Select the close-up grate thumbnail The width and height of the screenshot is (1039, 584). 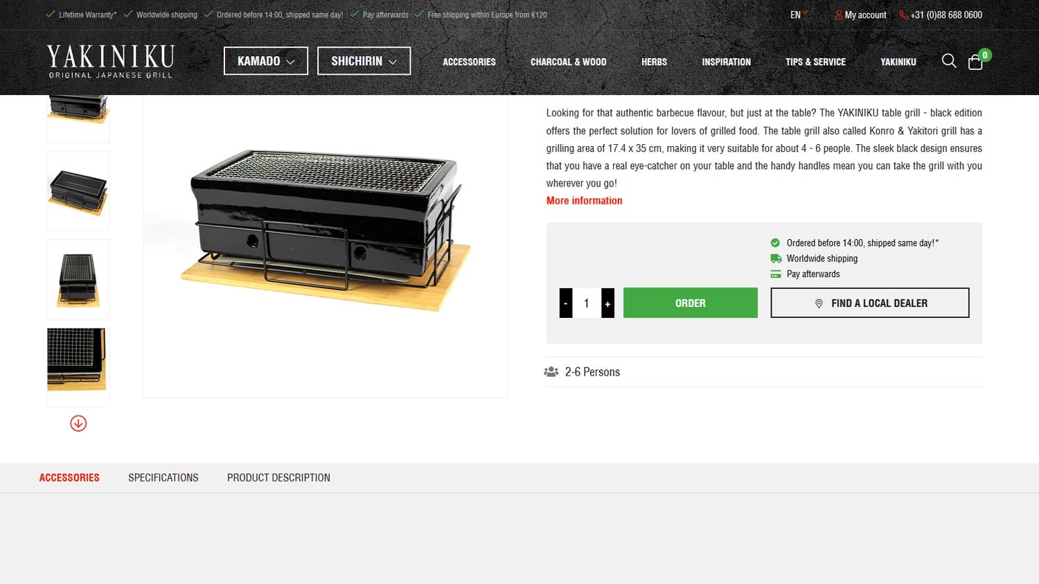tap(78, 367)
